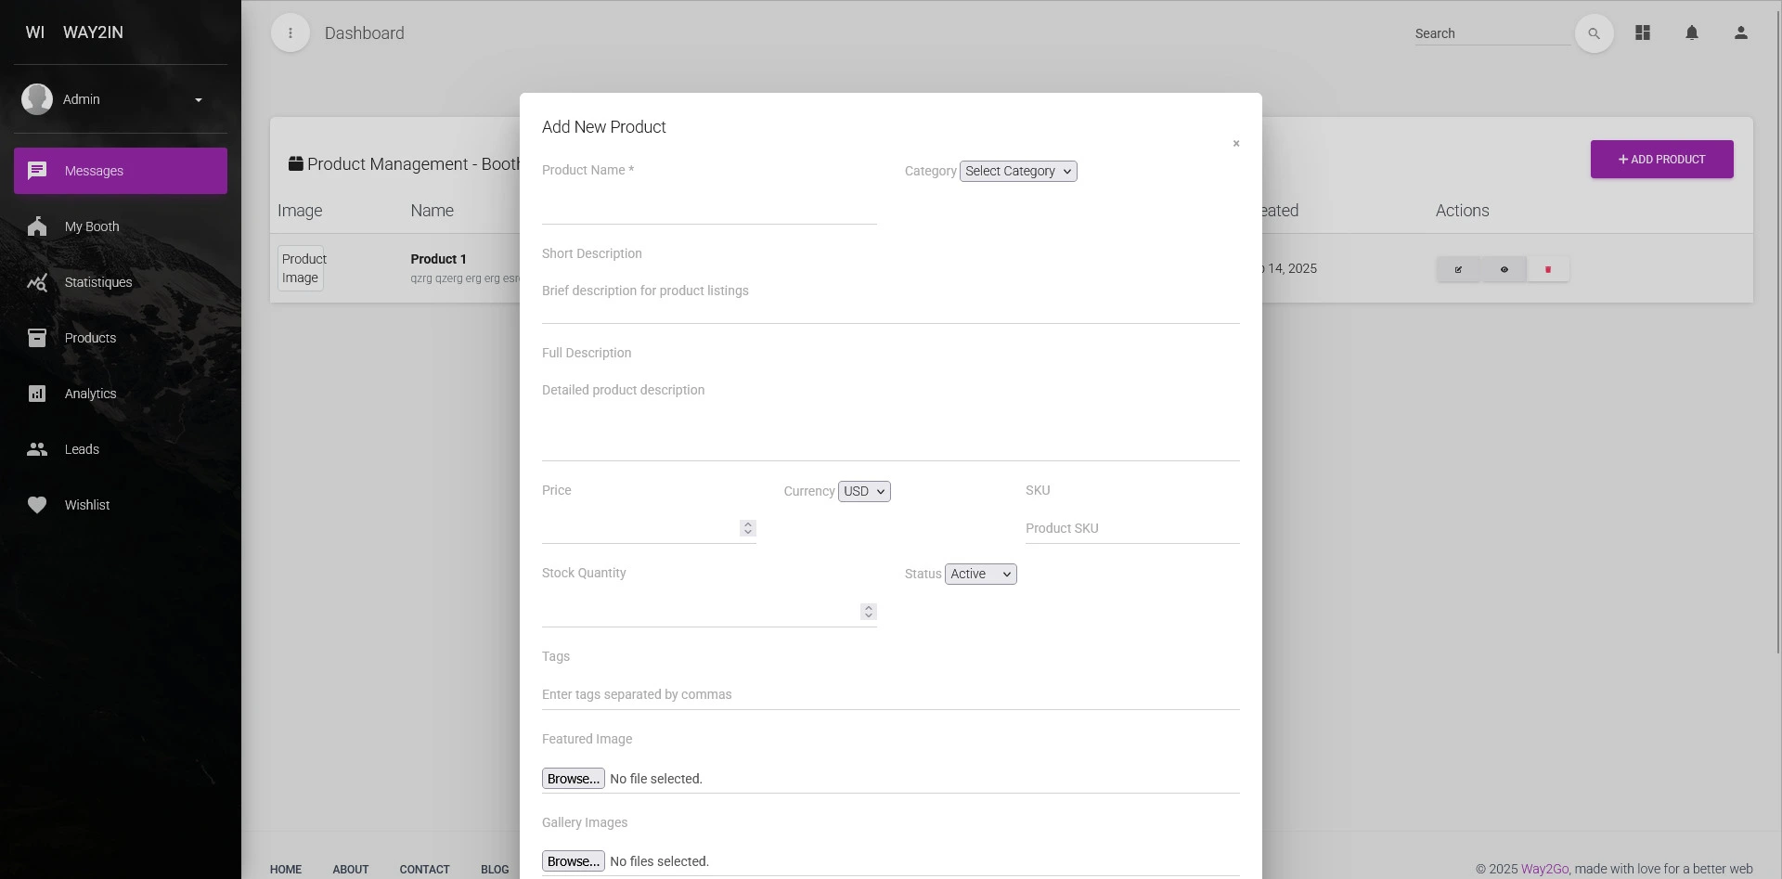The height and width of the screenshot is (879, 1782).
Task: Open the Analytics page
Action: pos(89,394)
